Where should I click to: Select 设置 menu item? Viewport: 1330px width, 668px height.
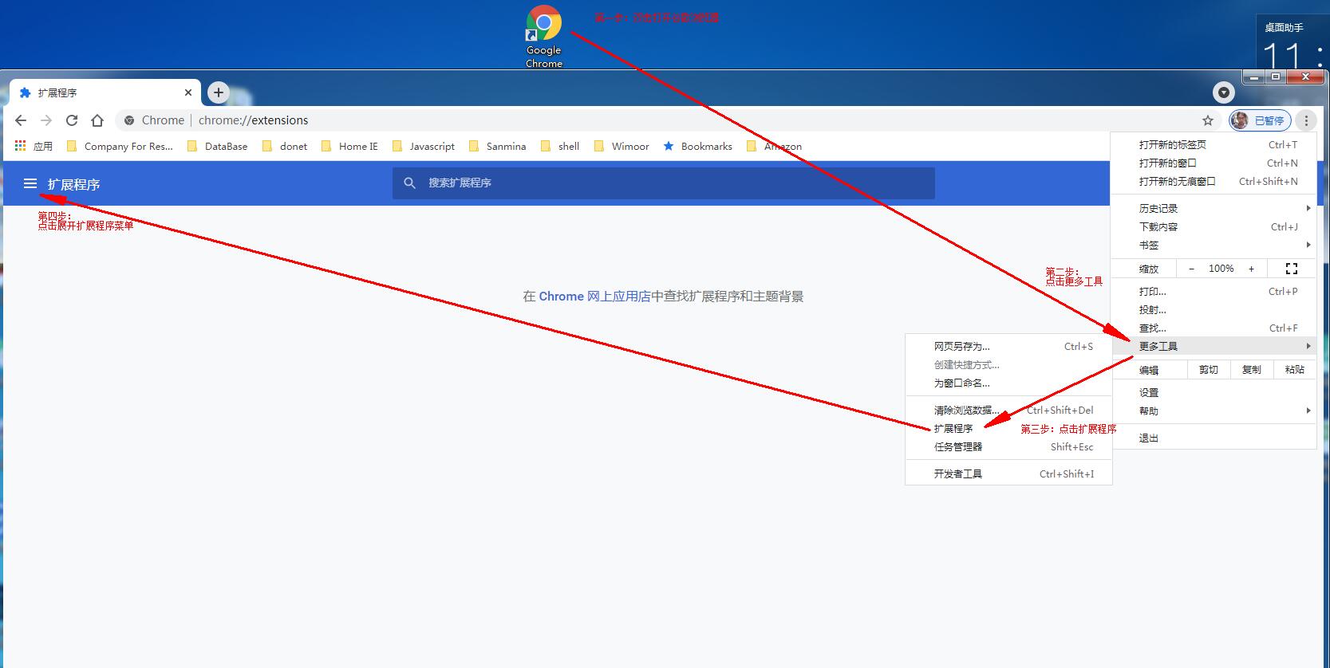coord(1214,393)
